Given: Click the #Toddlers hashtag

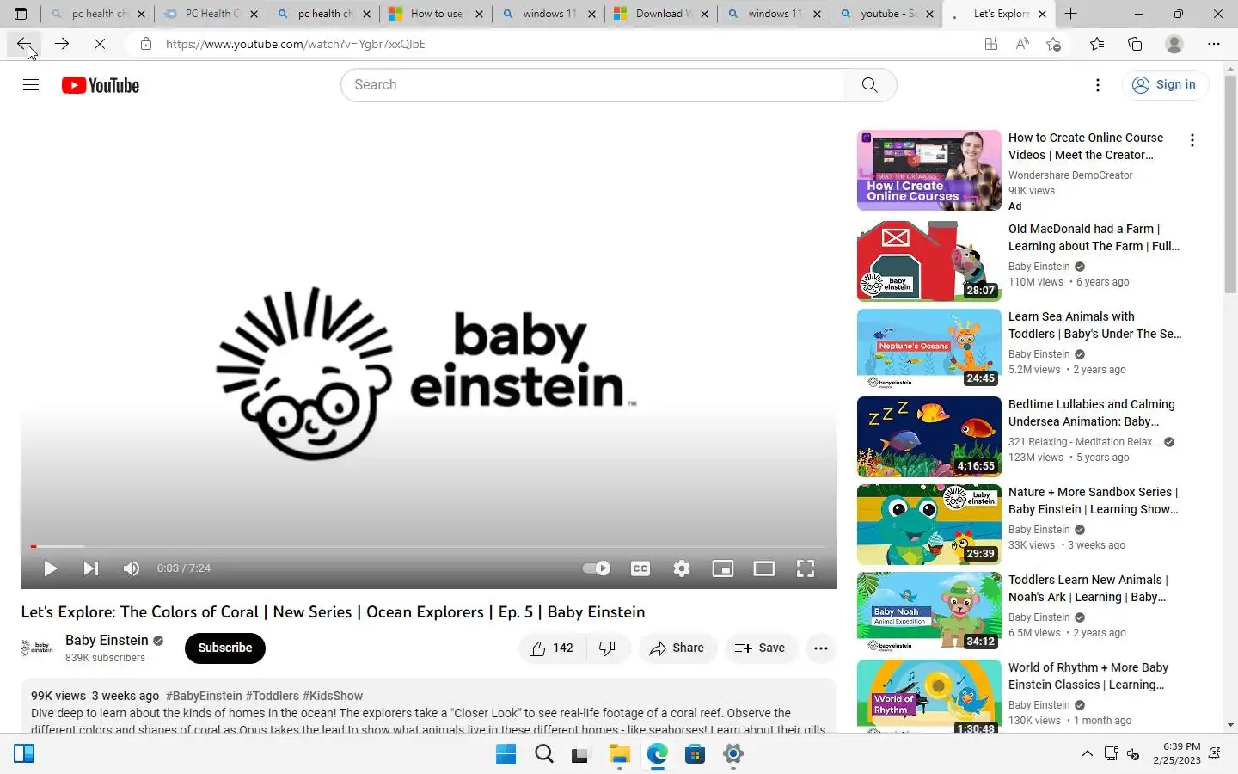Looking at the screenshot, I should (273, 696).
